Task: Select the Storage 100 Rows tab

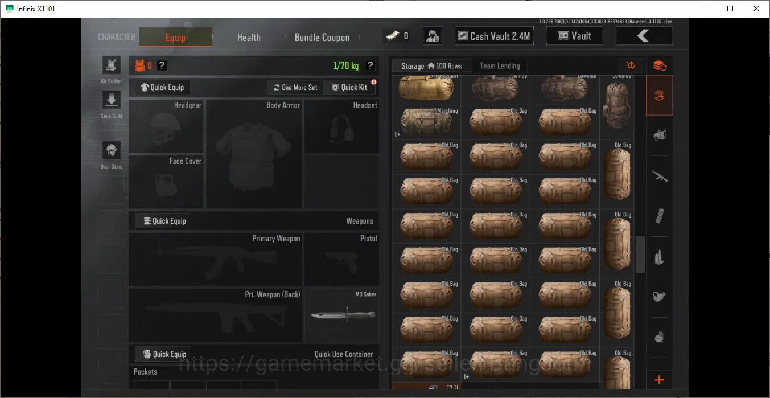Action: (431, 66)
